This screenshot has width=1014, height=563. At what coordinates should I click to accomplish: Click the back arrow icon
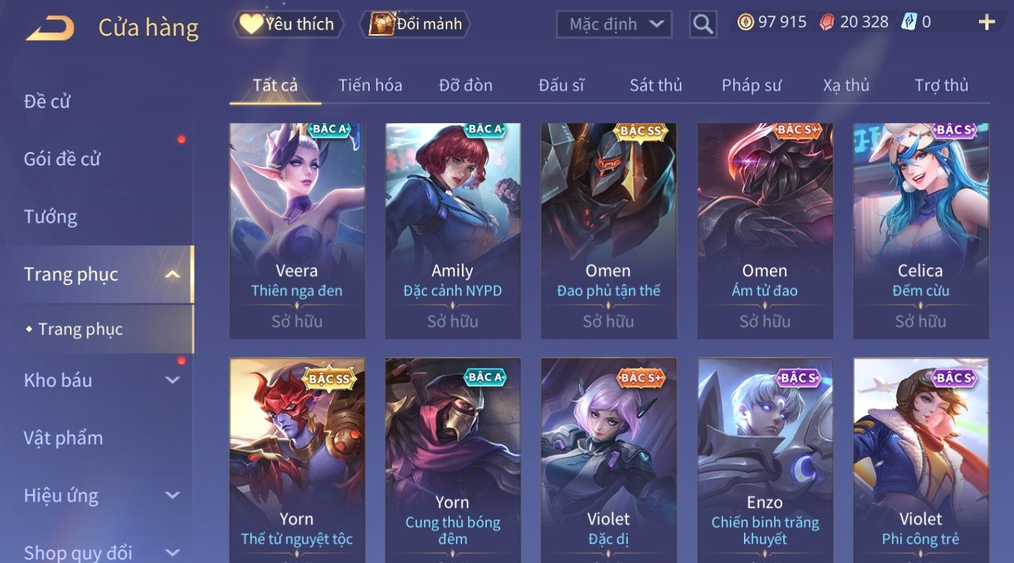tap(49, 28)
